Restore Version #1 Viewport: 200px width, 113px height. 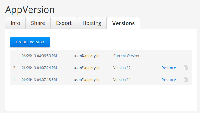tap(169, 80)
